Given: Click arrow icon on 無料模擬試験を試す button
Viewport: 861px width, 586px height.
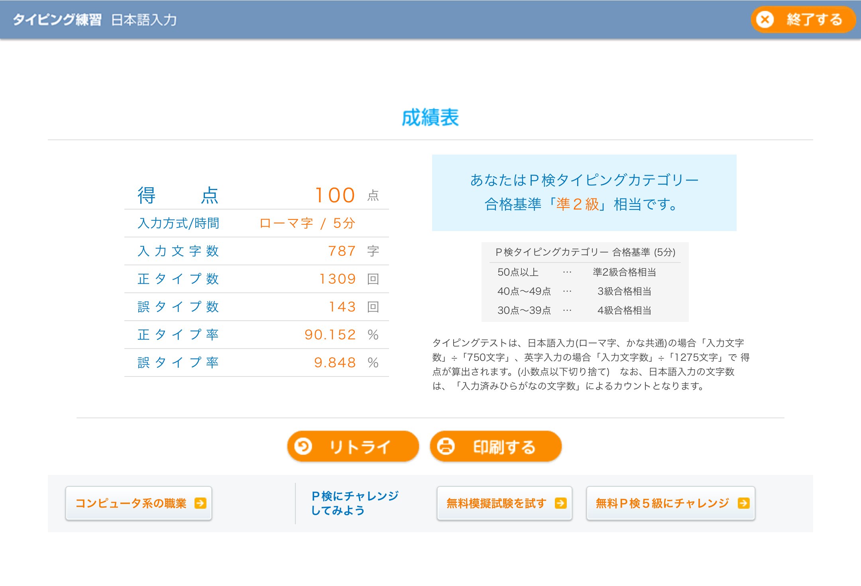Looking at the screenshot, I should [x=560, y=503].
